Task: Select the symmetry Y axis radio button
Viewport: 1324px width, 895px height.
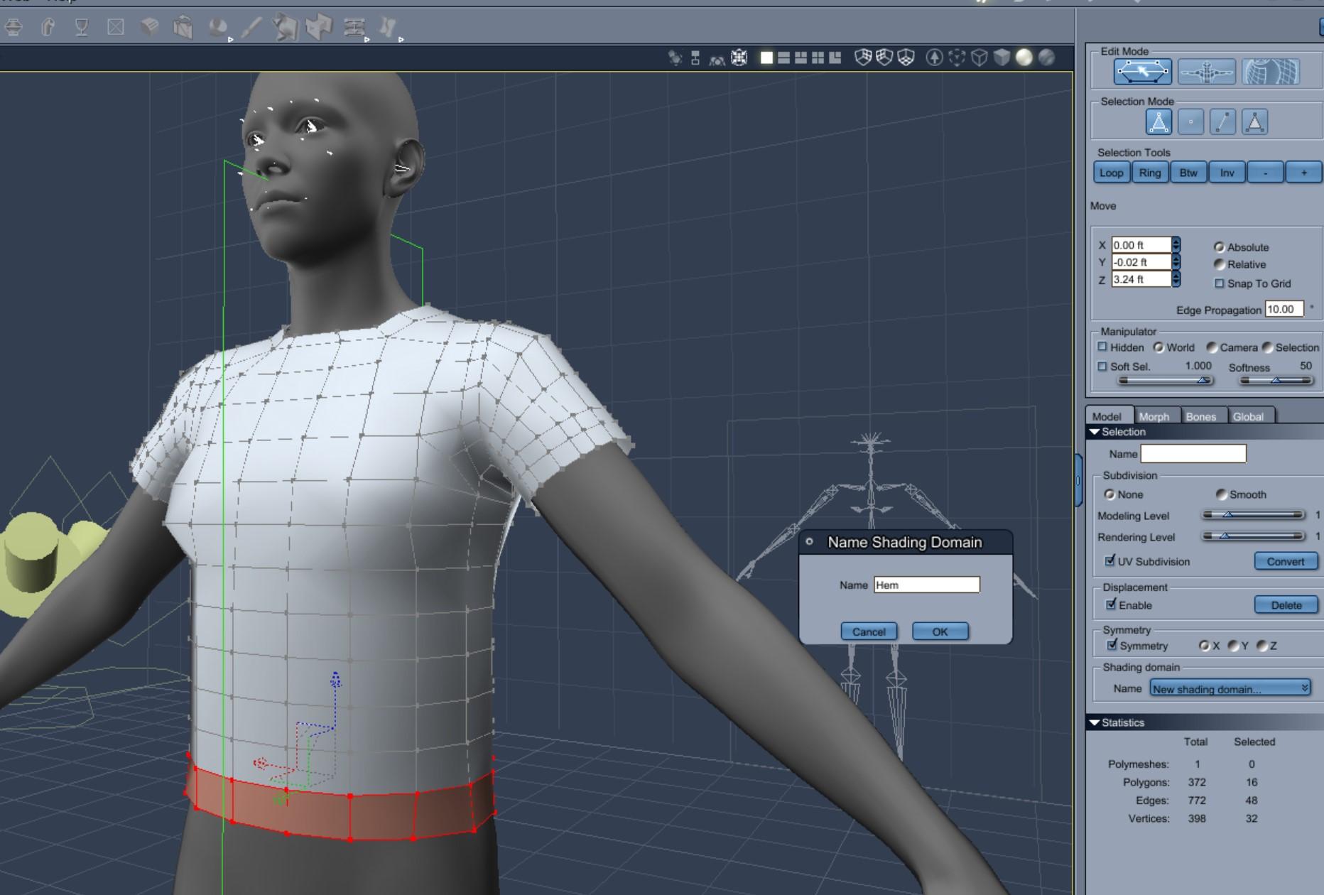Action: click(1233, 646)
